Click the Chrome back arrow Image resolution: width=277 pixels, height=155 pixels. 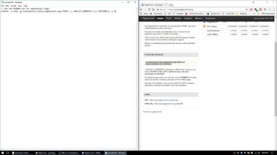[141, 9]
